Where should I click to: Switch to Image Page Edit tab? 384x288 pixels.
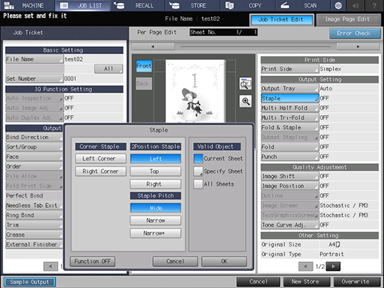click(348, 19)
